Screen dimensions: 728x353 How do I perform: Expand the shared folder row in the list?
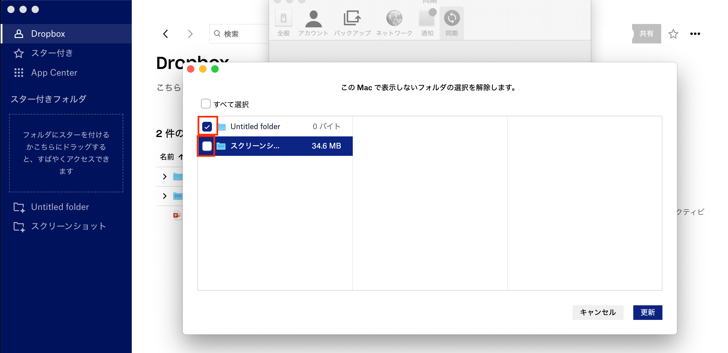coord(165,196)
